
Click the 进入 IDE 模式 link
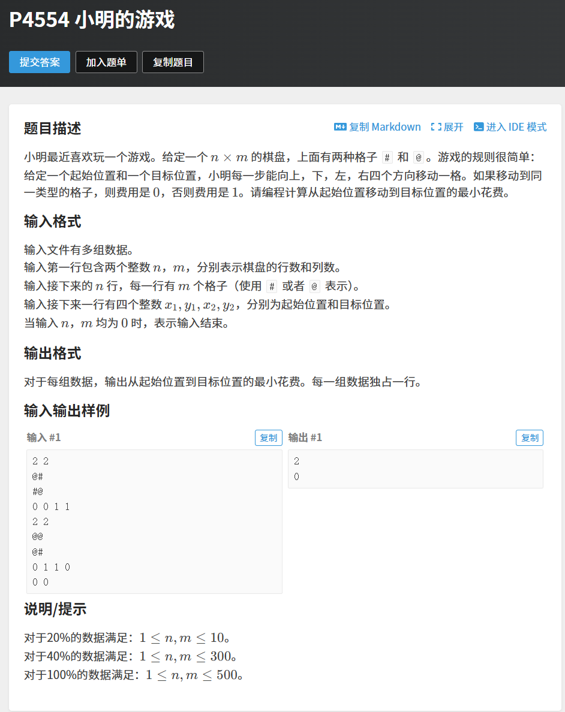(x=516, y=127)
